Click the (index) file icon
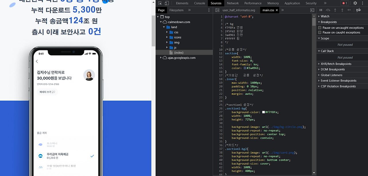368x176 pixels. (171, 53)
